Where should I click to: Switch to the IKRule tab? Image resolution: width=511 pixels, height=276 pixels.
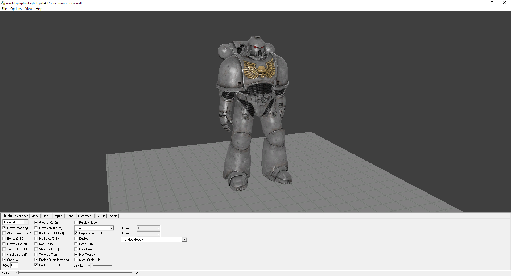(x=101, y=216)
